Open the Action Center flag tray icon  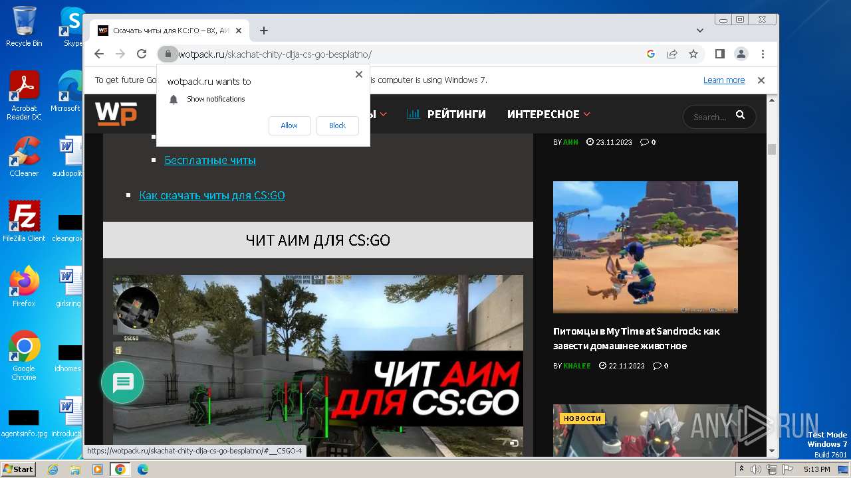point(787,469)
